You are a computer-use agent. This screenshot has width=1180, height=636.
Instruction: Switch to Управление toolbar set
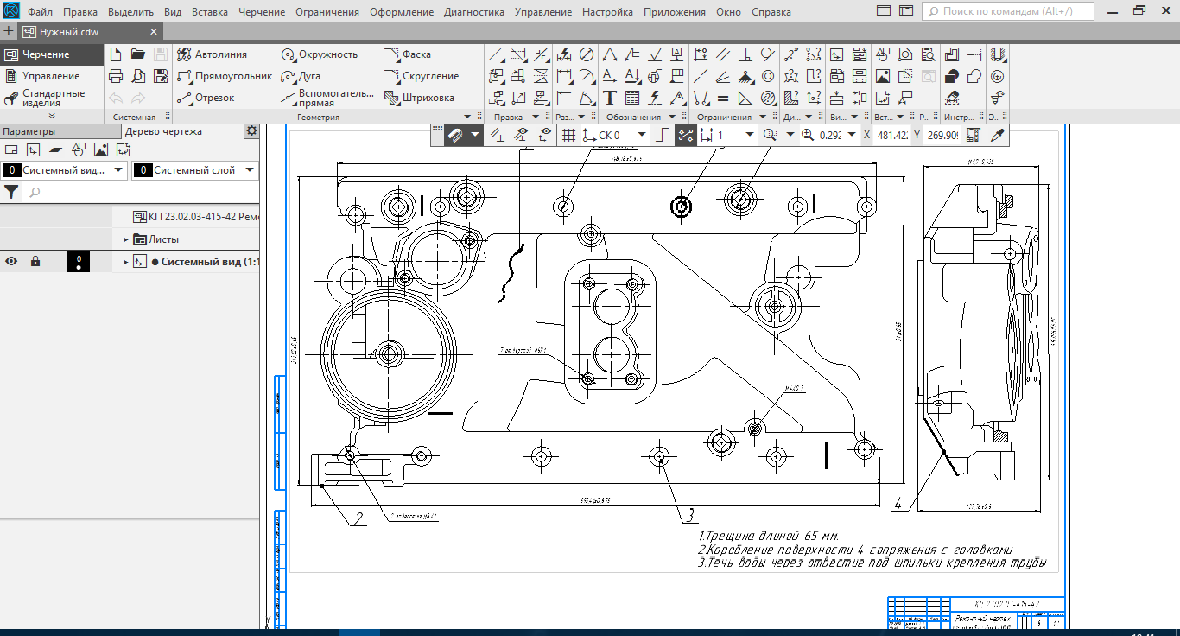pos(51,76)
